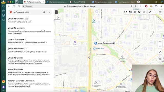Add sidebar item with plus icon
This screenshot has height=92, width=164.
(x=3, y=77)
